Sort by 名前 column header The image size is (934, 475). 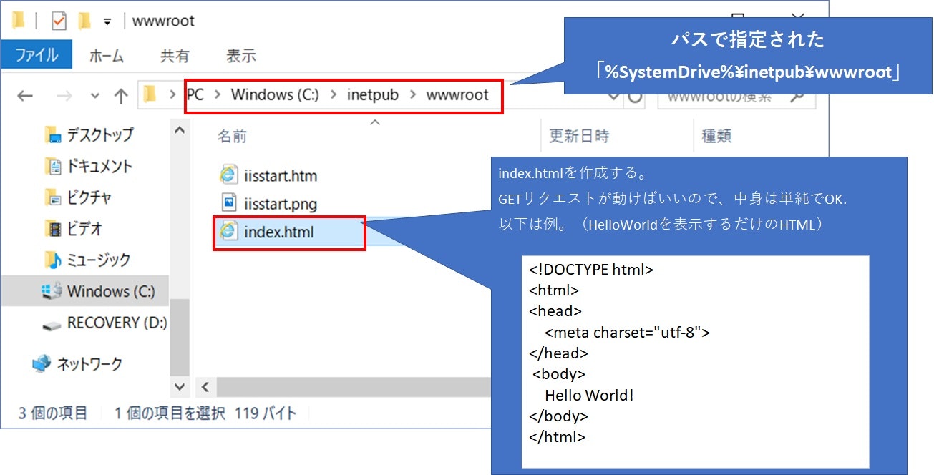[232, 136]
